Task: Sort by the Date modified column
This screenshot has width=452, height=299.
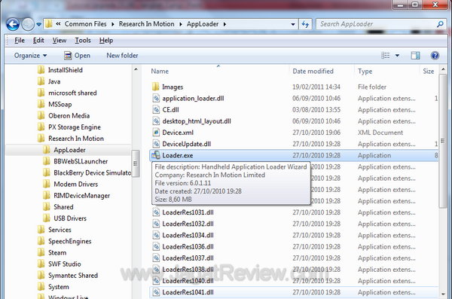Action: pos(313,72)
